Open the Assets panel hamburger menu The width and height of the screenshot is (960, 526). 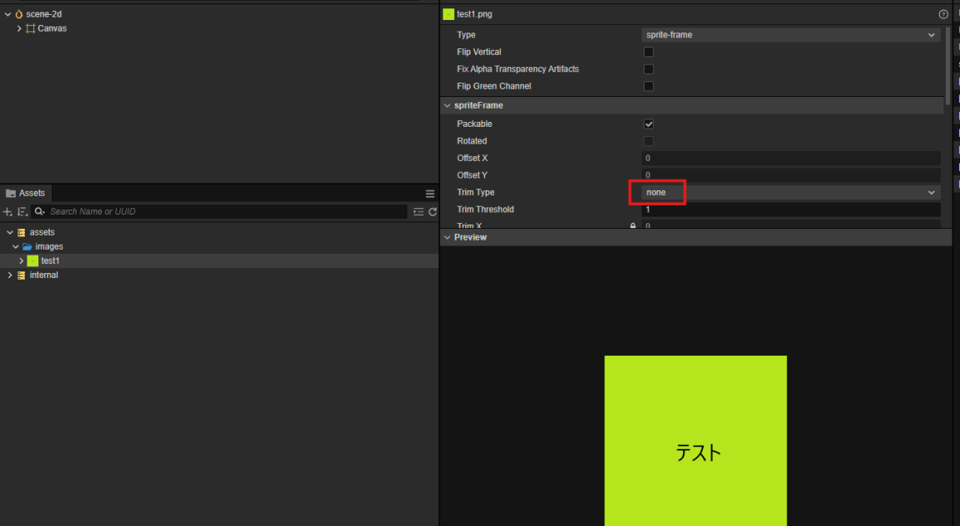(430, 194)
